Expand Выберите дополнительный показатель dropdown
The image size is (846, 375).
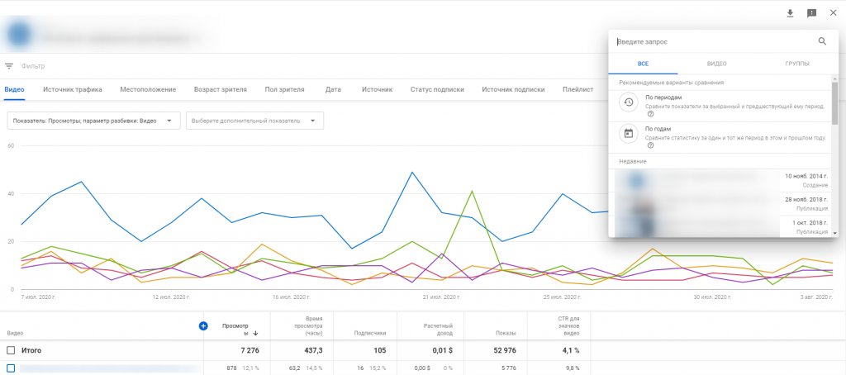coord(254,121)
